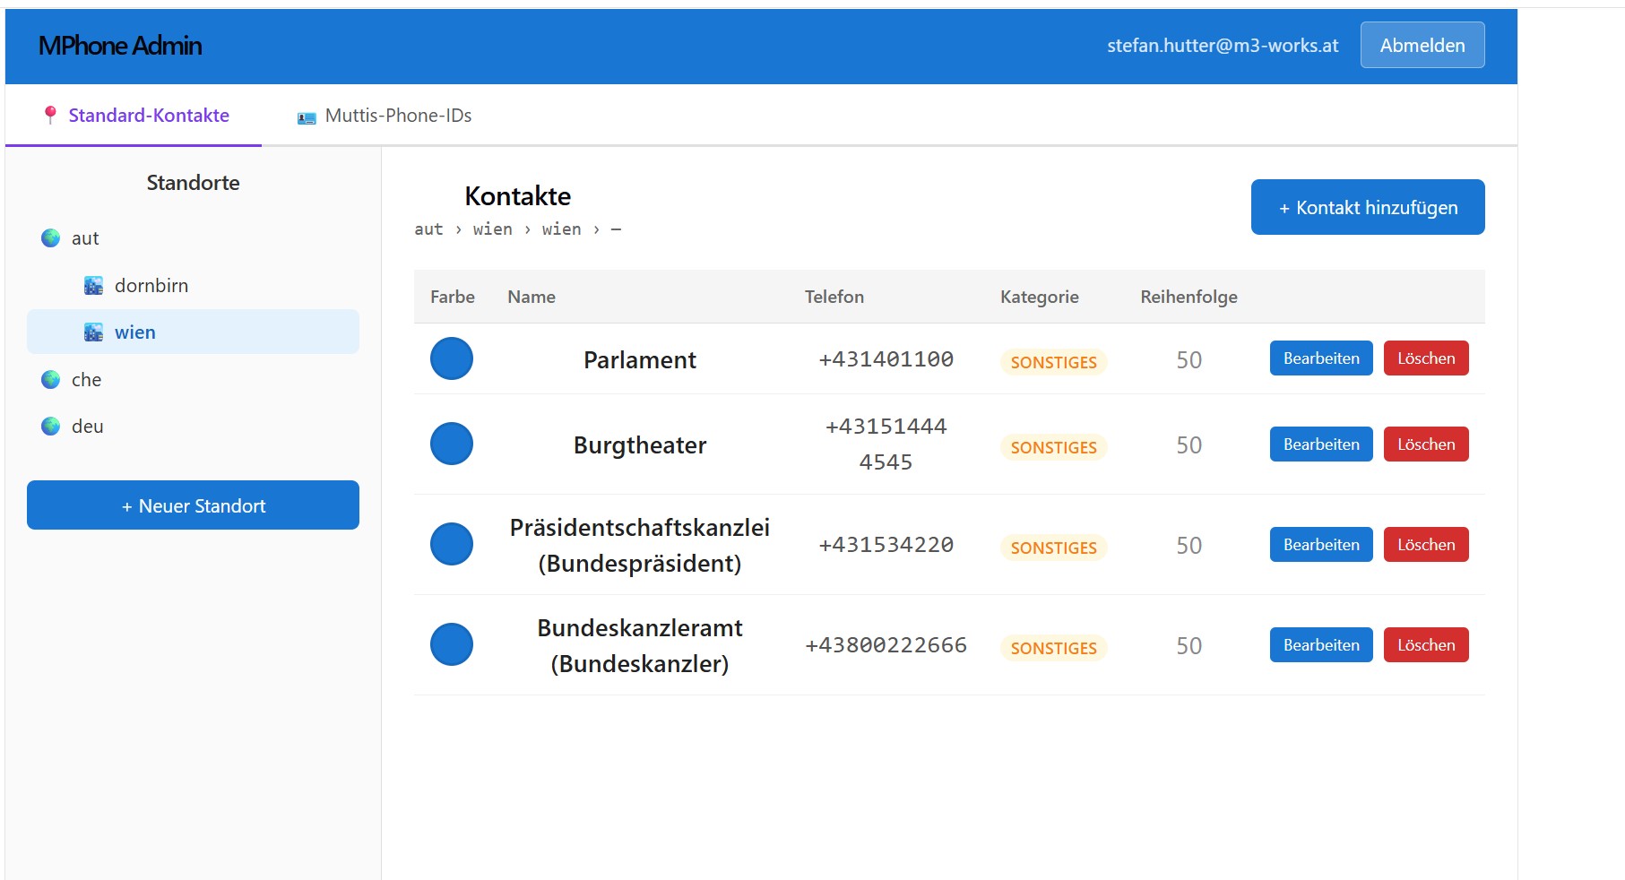The height and width of the screenshot is (880, 1625).
Task: Switch to the Standard-Kontakte tab
Action: pos(134,116)
